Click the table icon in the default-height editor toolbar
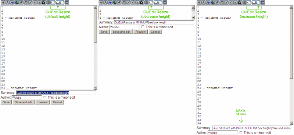 click(67, 3)
